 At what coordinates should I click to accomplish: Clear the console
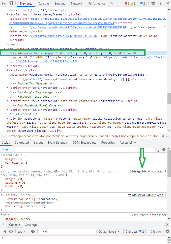[x=11, y=232]
